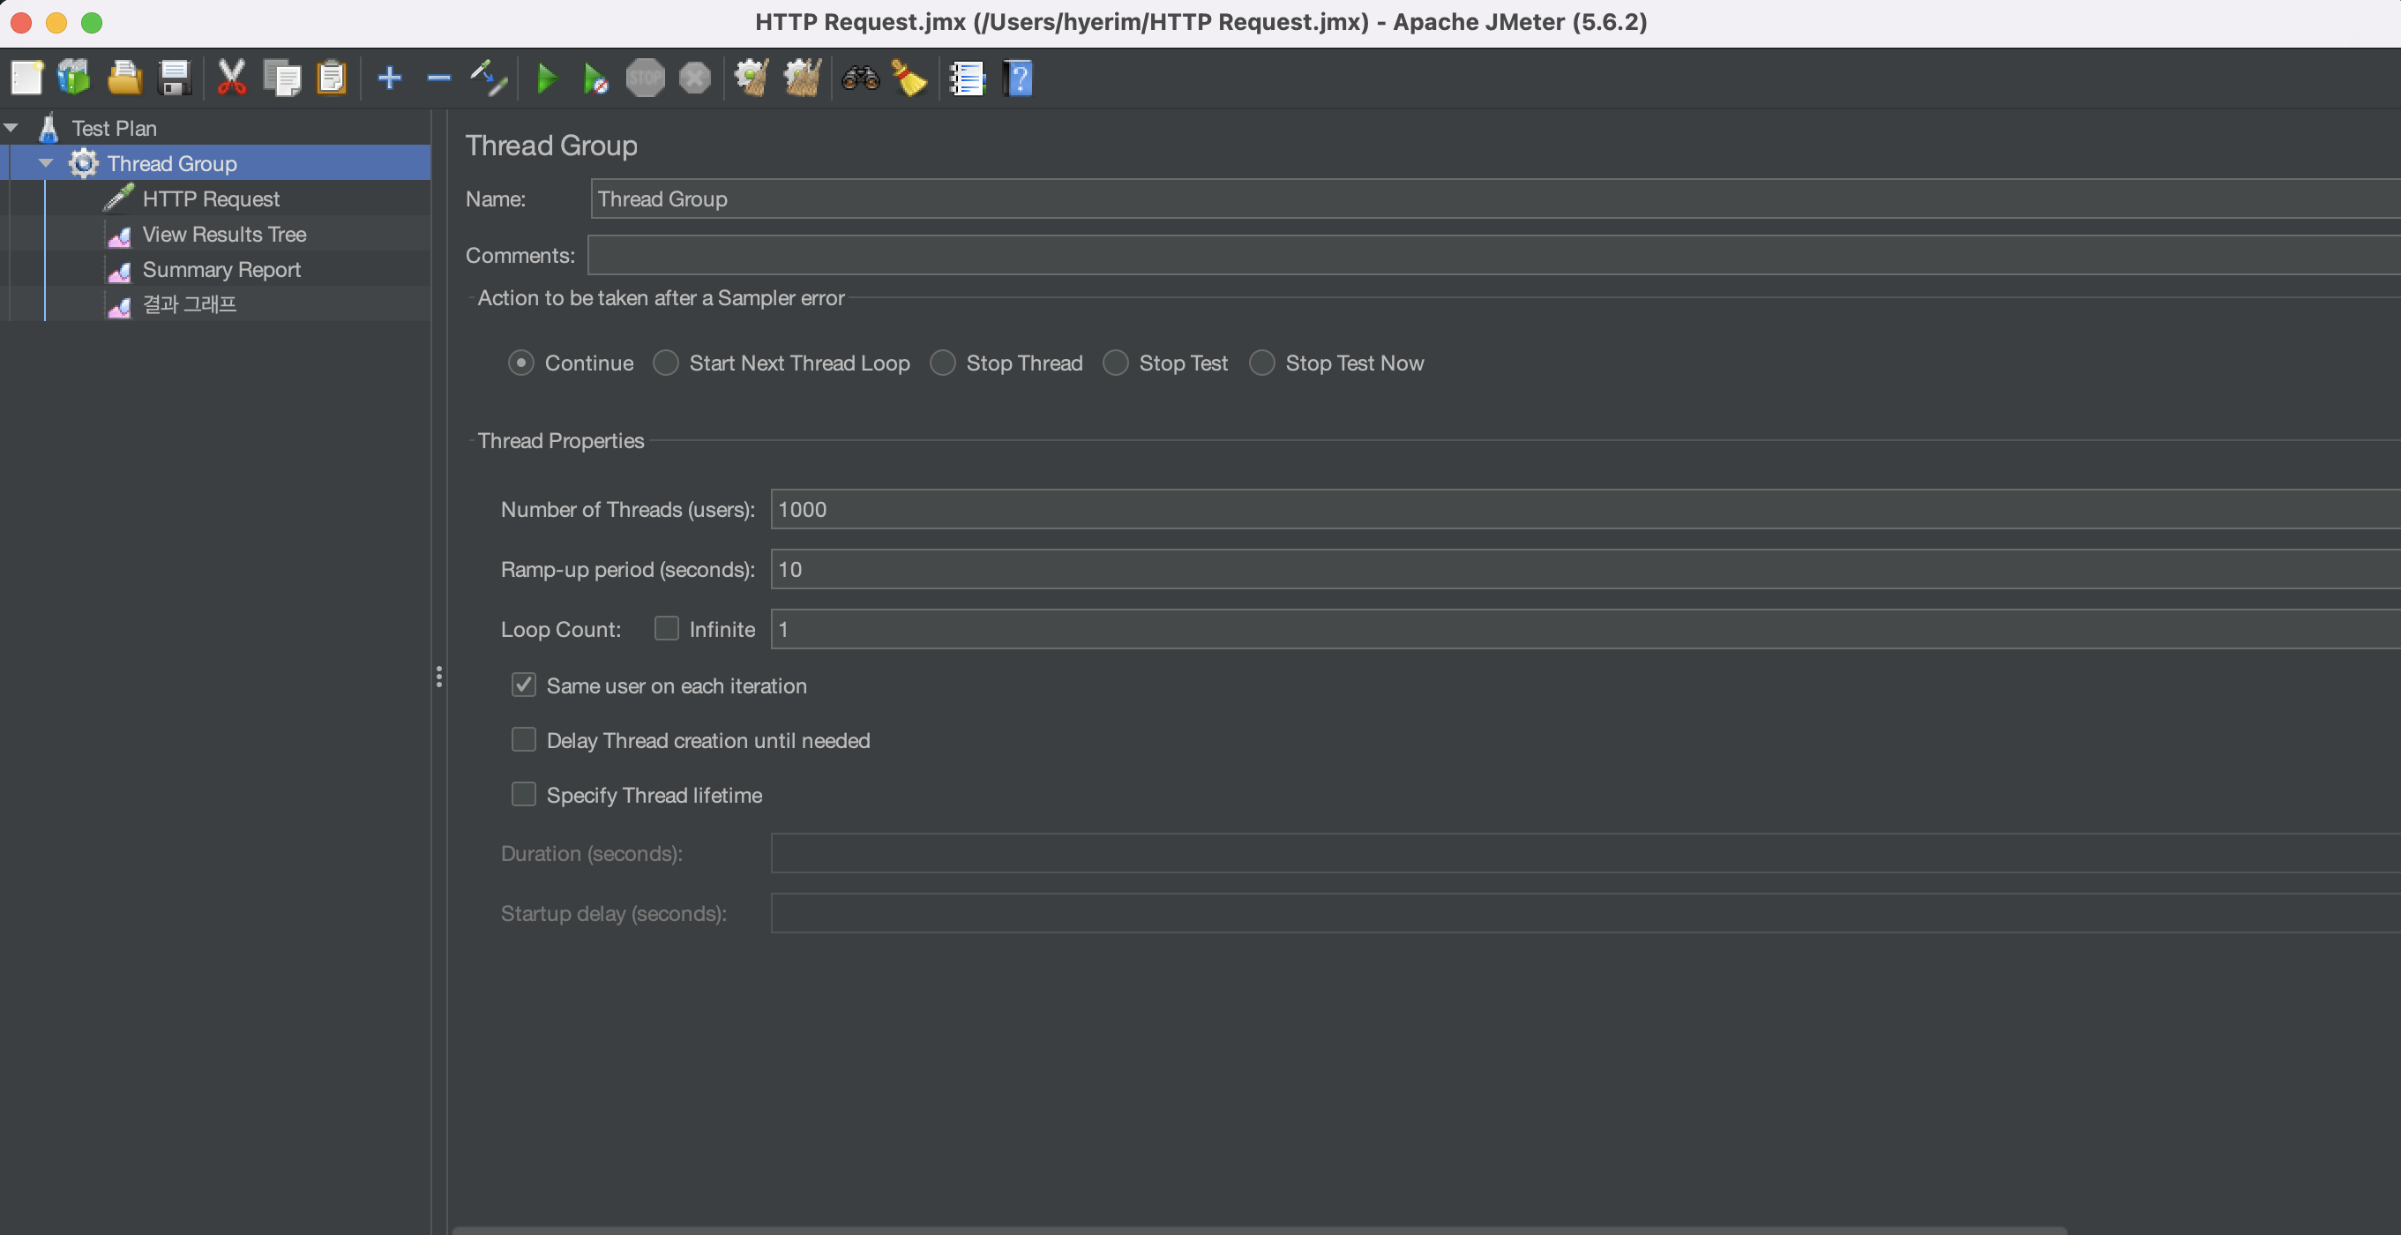
Task: Start test with no pauses icon
Action: coord(595,79)
